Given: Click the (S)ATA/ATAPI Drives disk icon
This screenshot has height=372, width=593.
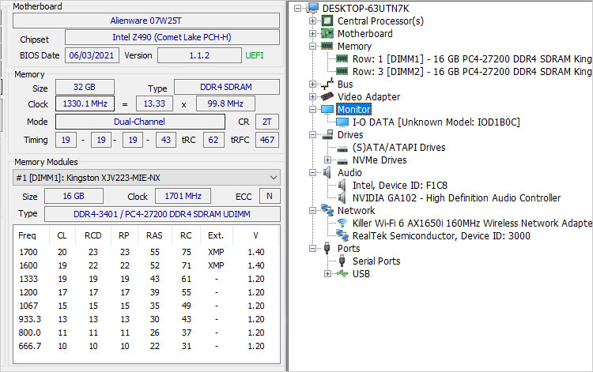Looking at the screenshot, I should [342, 148].
